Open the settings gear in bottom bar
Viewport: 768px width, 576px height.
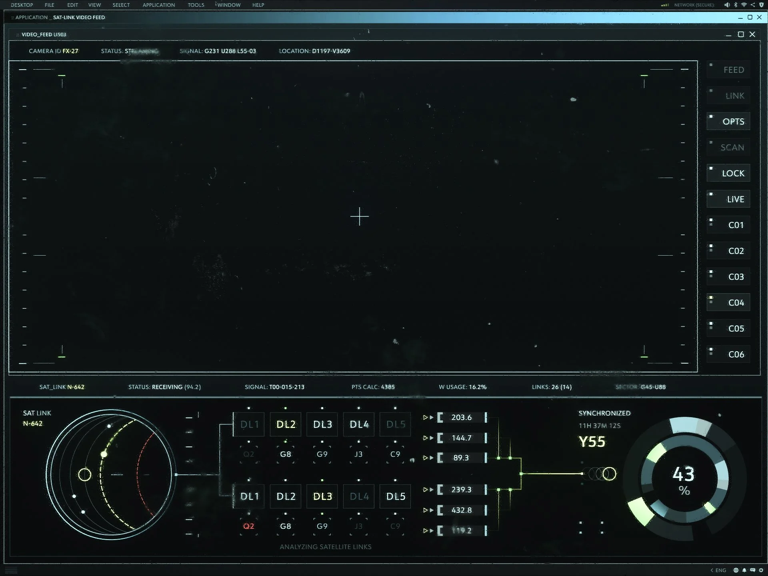click(761, 570)
